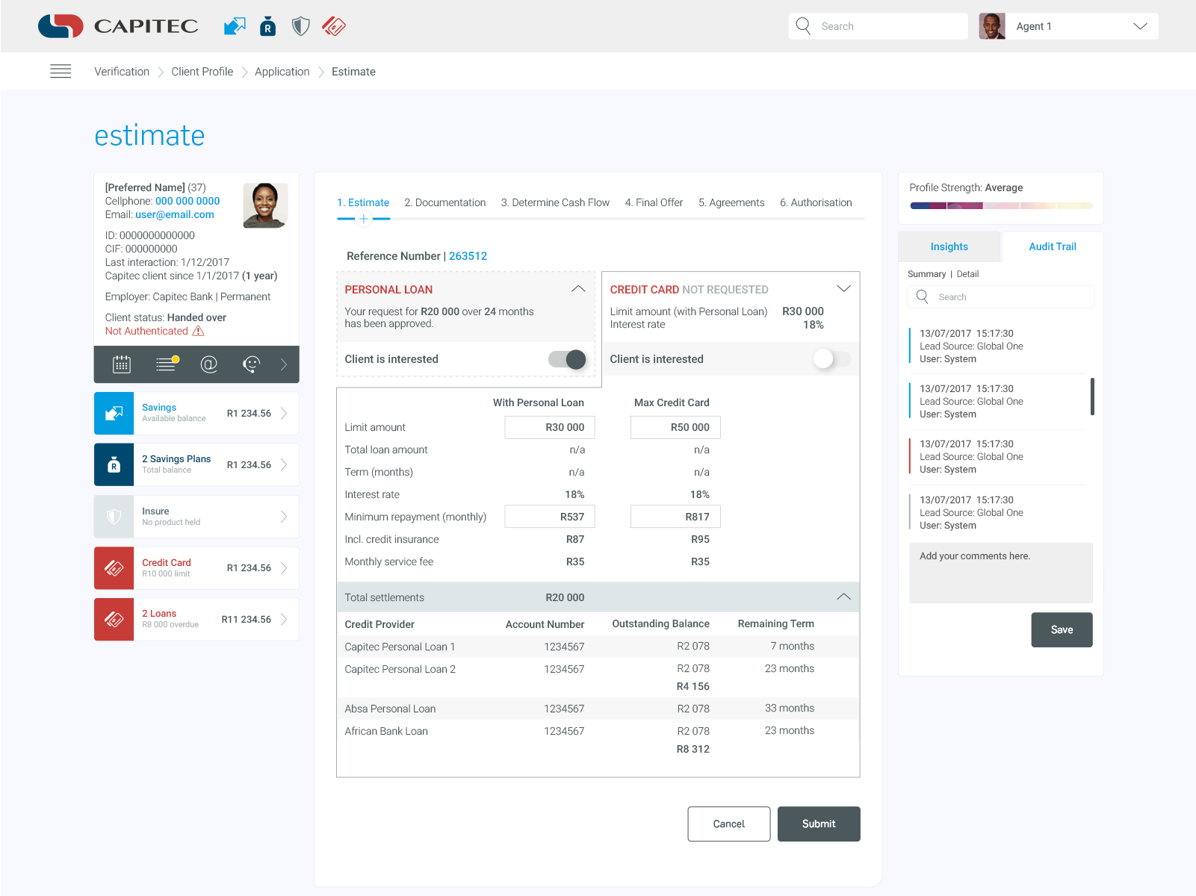The width and height of the screenshot is (1196, 896).
Task: Select the 1. Estimate step tab
Action: 363,202
